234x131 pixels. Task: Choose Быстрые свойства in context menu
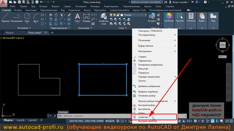point(155,122)
